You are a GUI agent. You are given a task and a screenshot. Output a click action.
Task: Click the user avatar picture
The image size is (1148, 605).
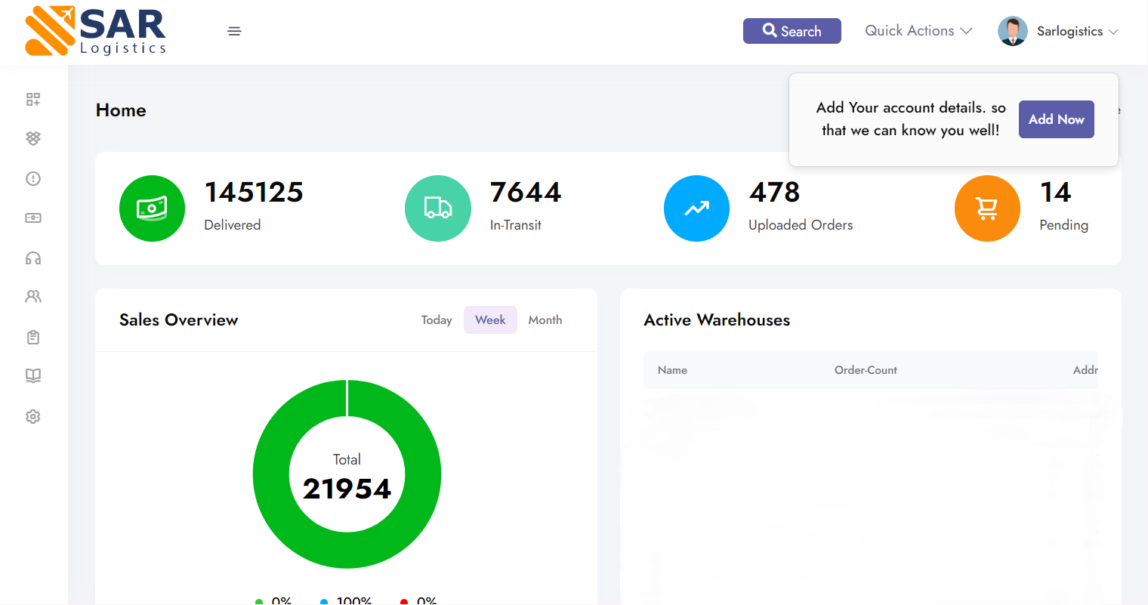click(1012, 31)
